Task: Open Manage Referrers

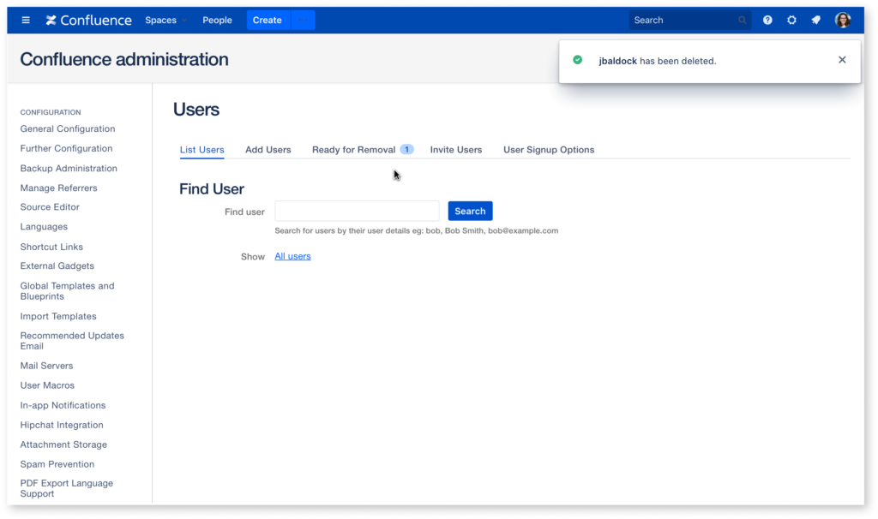Action: point(59,188)
